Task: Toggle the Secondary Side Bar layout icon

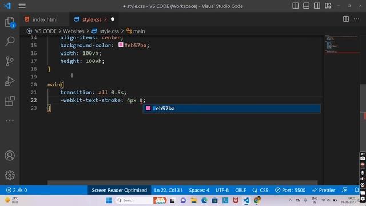Action: 317,6
